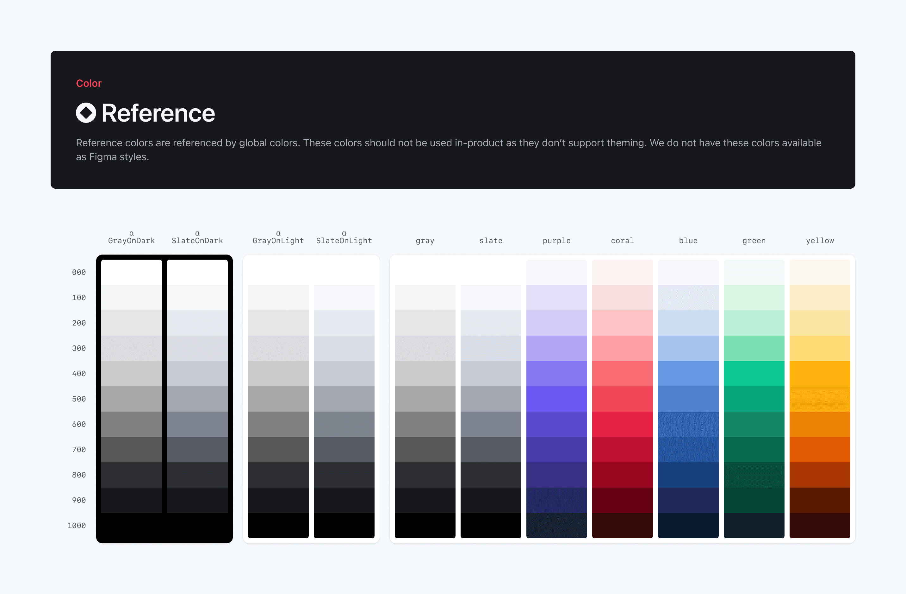Click the red Color breadcrumb label
The width and height of the screenshot is (906, 594).
(89, 83)
